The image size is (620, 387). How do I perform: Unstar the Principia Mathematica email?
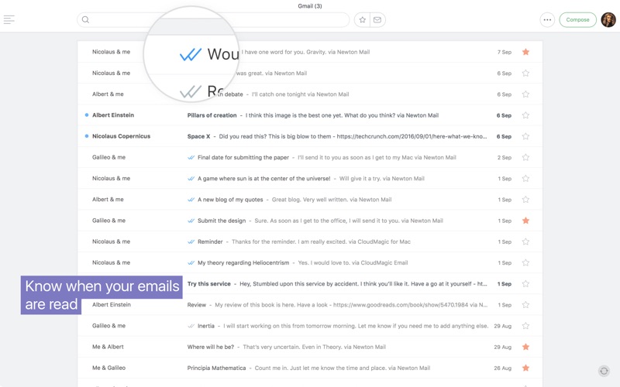[x=525, y=368]
